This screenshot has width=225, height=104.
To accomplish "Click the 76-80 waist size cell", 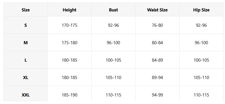I will click(157, 25).
